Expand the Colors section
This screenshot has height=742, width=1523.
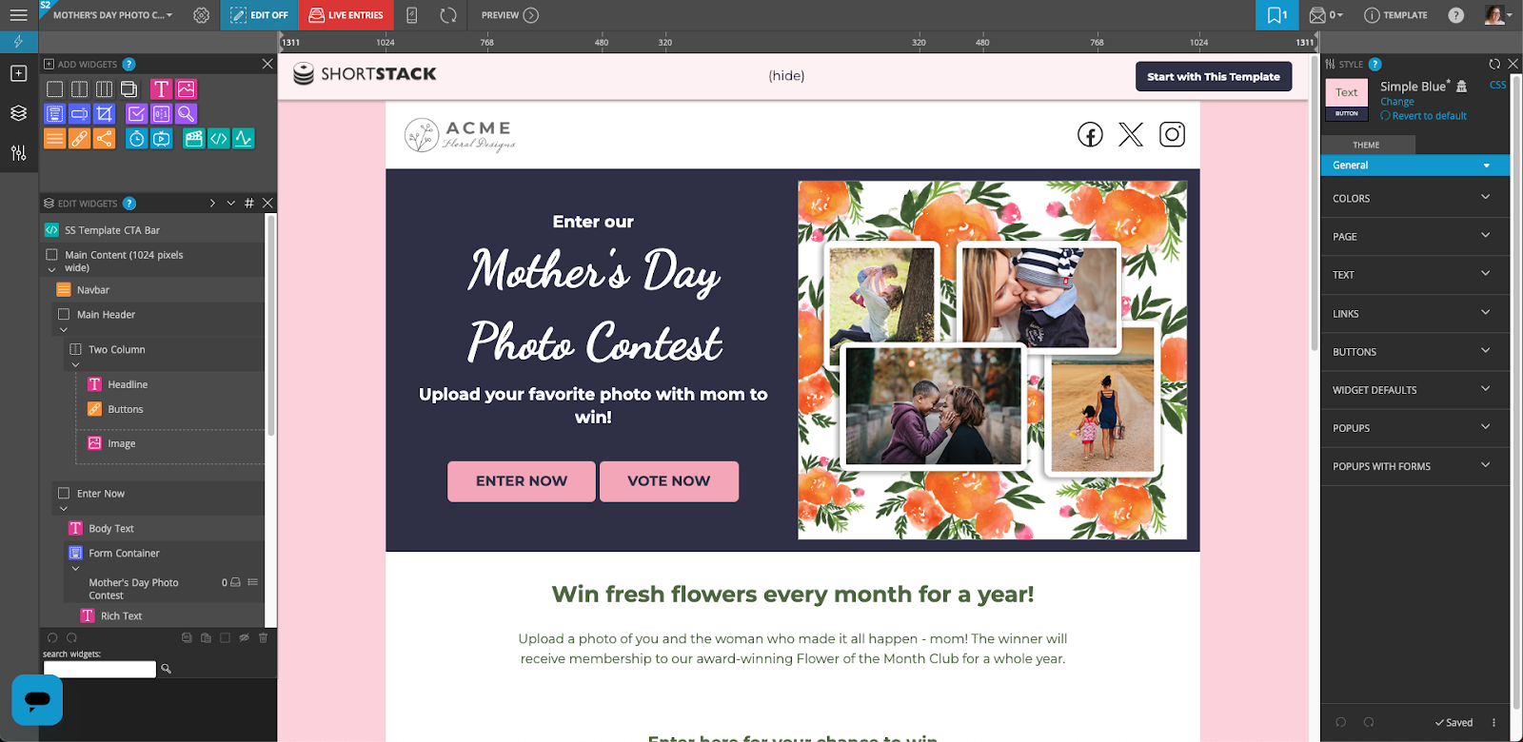click(1414, 198)
